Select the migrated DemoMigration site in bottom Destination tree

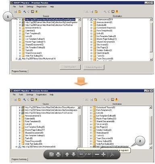coord(113,147)
